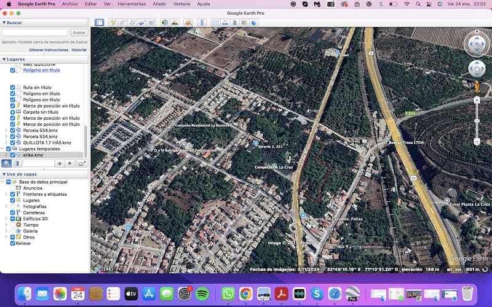Click the Save Image toolbar icon
The image size is (492, 307).
tap(235, 23)
